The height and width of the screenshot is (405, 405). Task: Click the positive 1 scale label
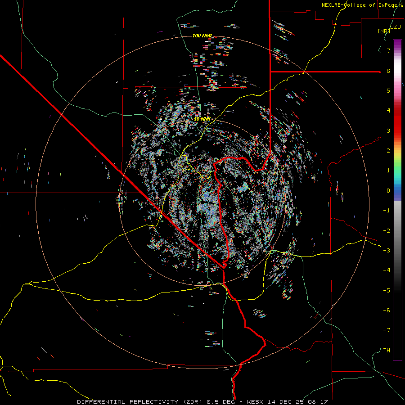[388, 171]
